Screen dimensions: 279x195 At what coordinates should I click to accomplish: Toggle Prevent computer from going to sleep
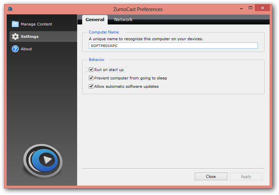(91, 78)
